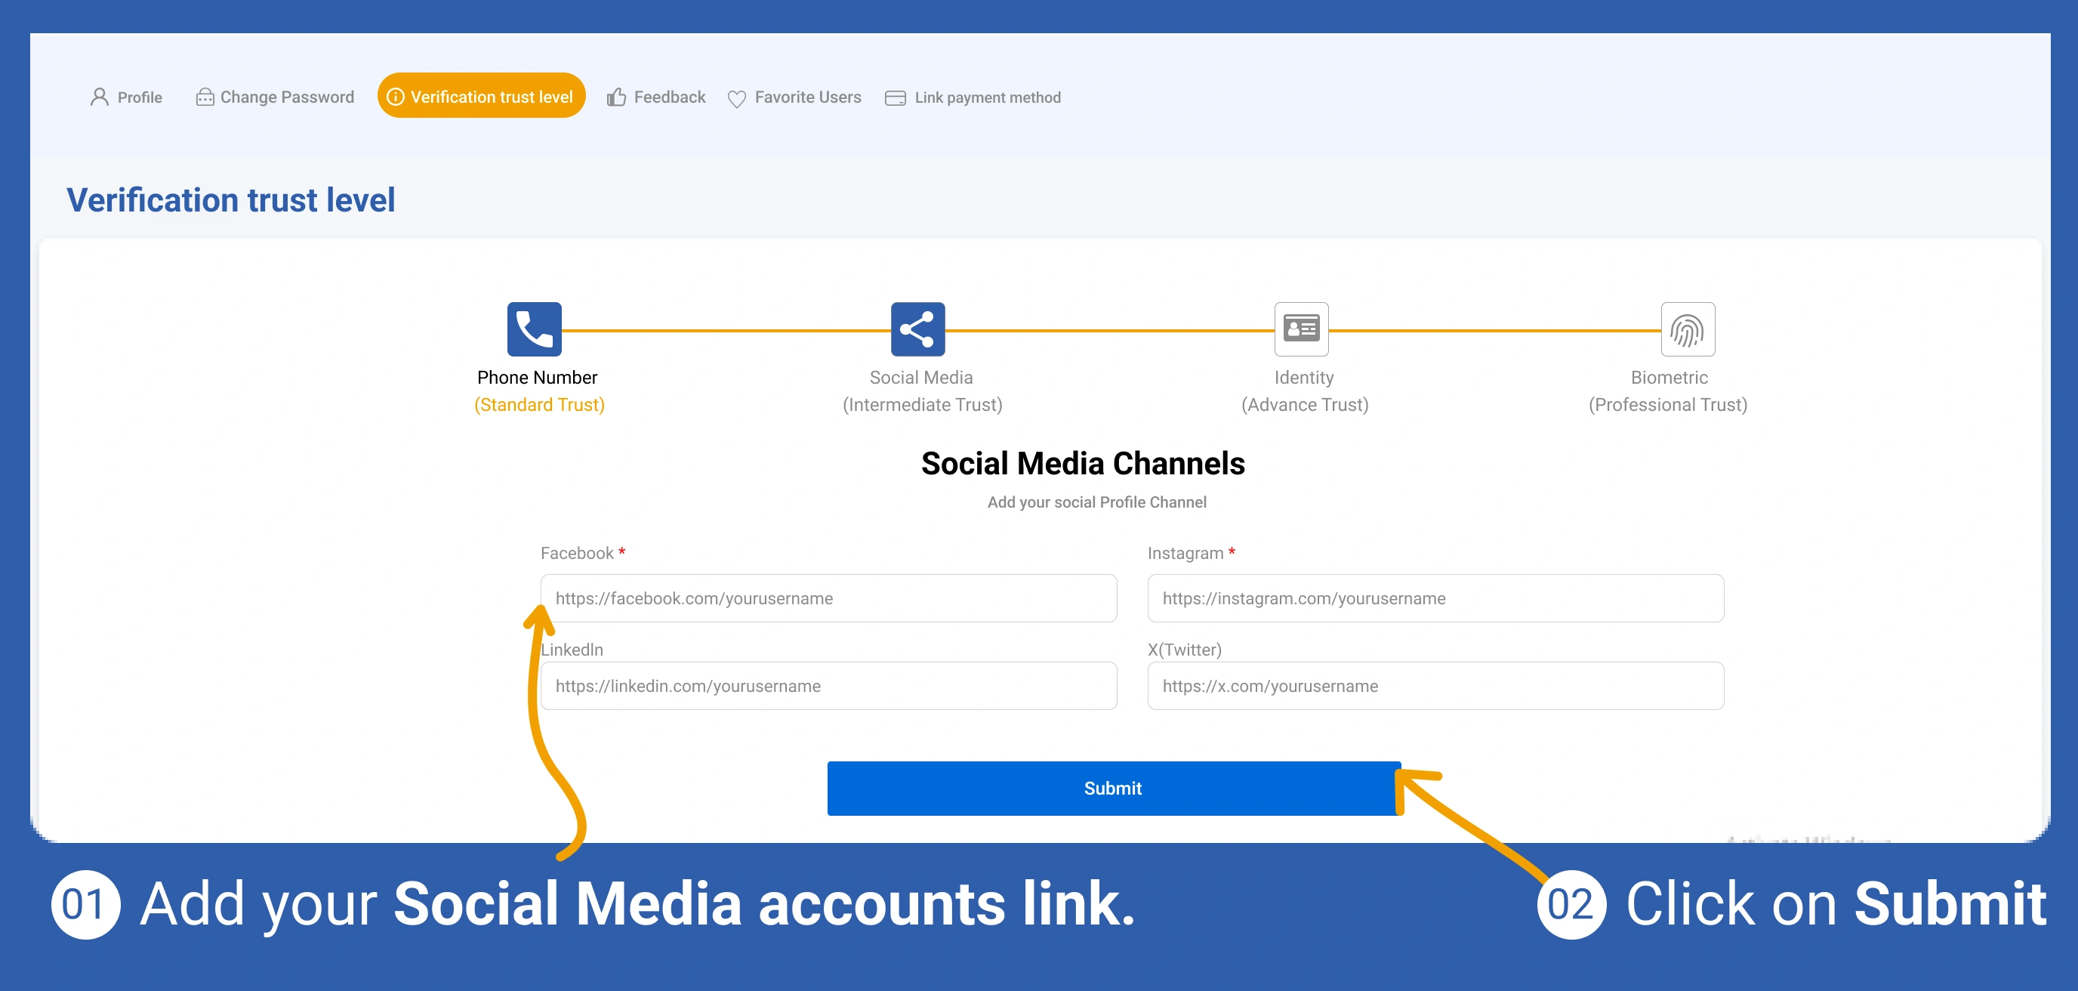Focus the X(Twitter) URL input field
This screenshot has height=991, width=2078.
point(1435,686)
